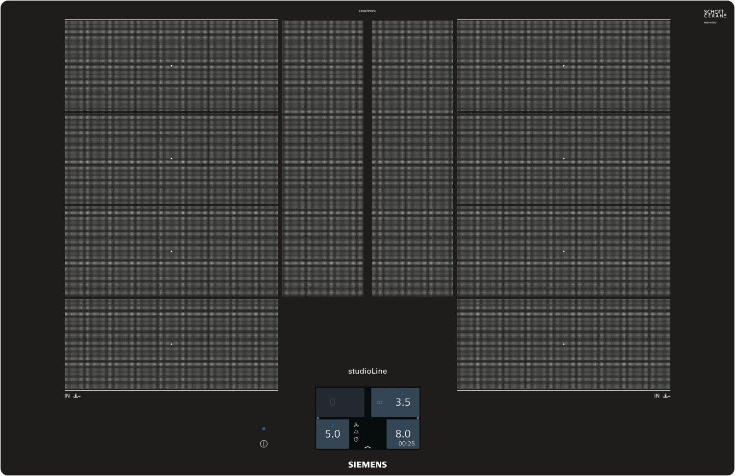Touch center dot of top-left cooking zone
The width and height of the screenshot is (735, 476).
[x=171, y=66]
